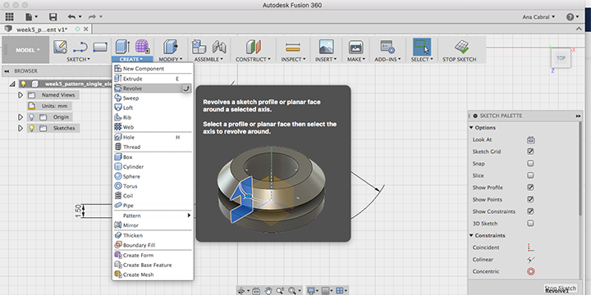Toggle Origin folder visibility lightbulb

coord(32,117)
